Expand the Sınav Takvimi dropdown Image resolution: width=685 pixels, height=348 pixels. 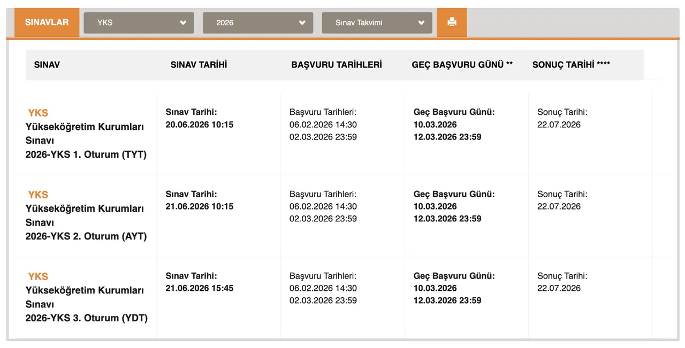coord(376,22)
